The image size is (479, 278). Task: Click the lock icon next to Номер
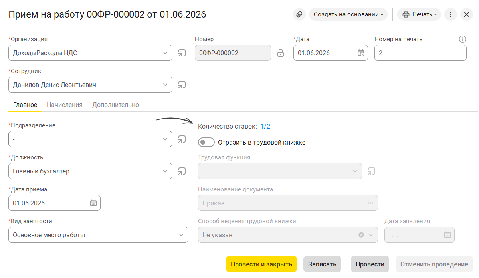click(281, 53)
